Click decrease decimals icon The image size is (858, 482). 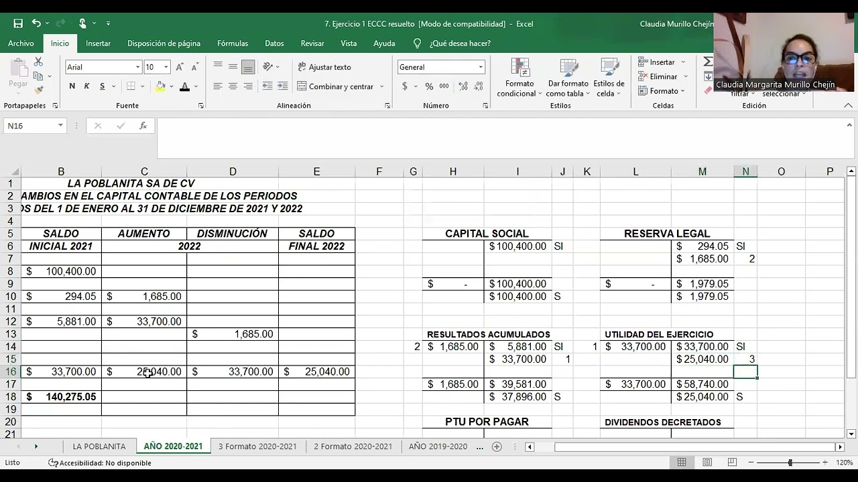479,86
